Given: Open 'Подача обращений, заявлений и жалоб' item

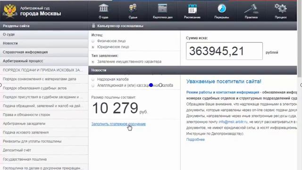Looking at the screenshot, I should tap(44, 106).
